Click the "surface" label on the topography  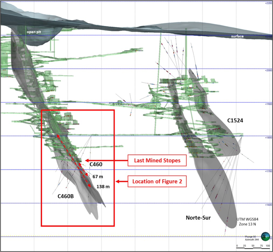coord(237,36)
